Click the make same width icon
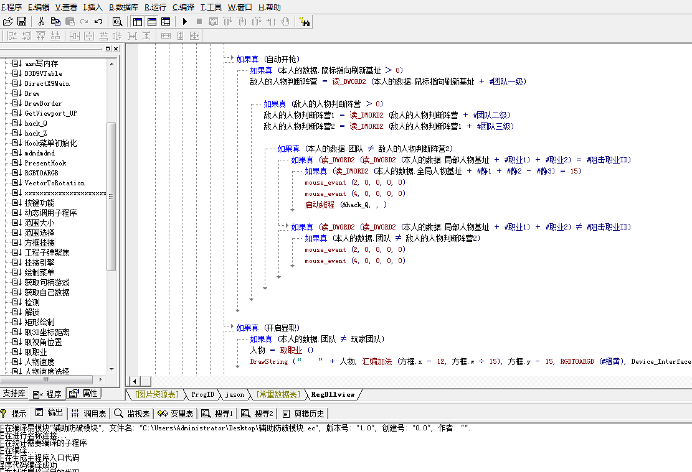 [166, 35]
